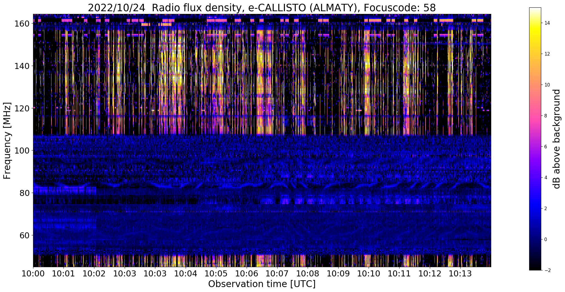Viewport: 565px width, 292px height.
Task: Click the 100 frequency tick label
Action: [x=22, y=151]
